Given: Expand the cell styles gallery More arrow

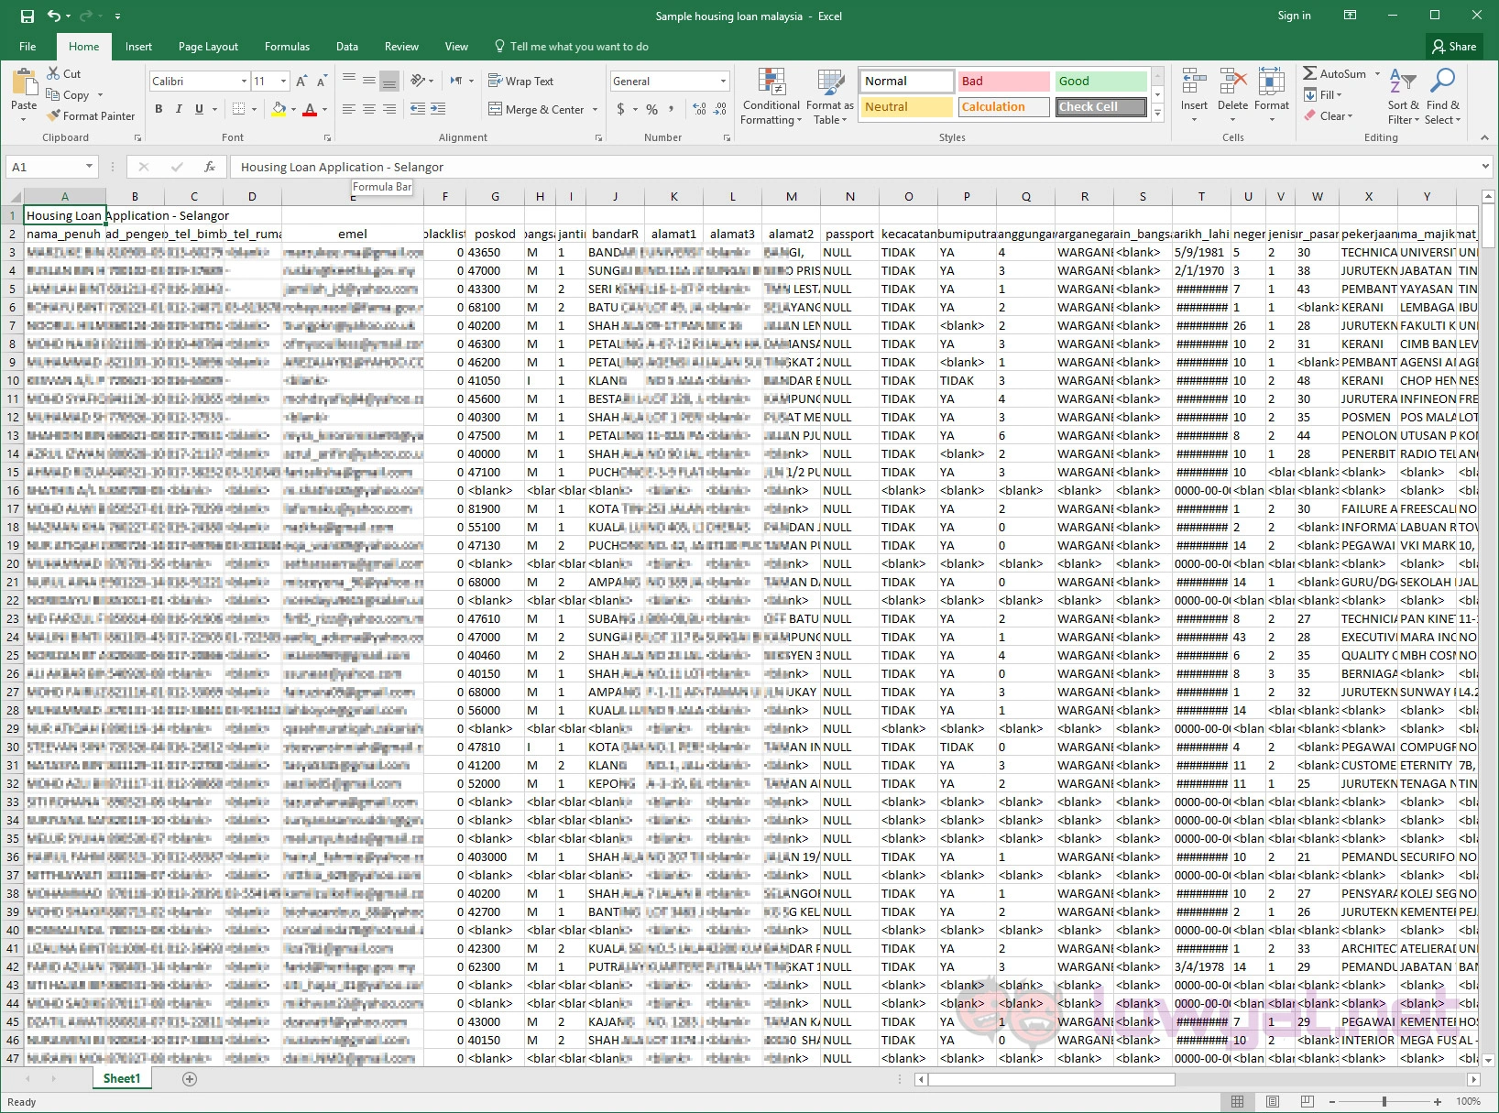Looking at the screenshot, I should (1158, 114).
